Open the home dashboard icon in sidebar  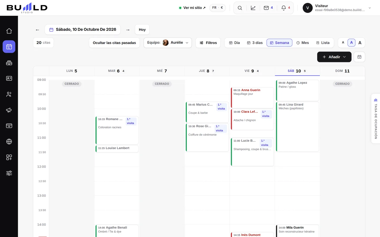tap(9, 31)
